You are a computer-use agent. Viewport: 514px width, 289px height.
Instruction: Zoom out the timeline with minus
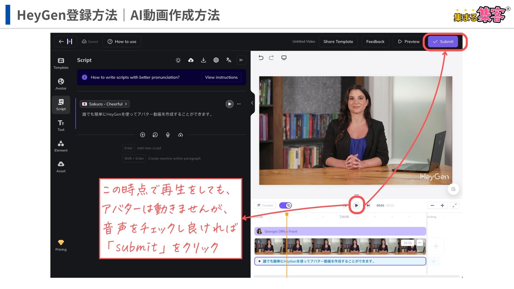point(432,206)
